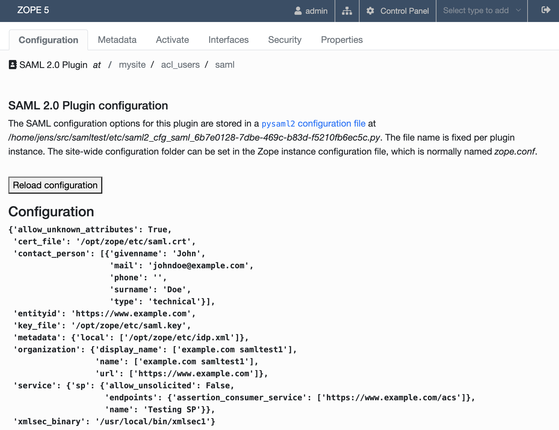Open the Properties tab
The height and width of the screenshot is (430, 559).
(x=342, y=40)
